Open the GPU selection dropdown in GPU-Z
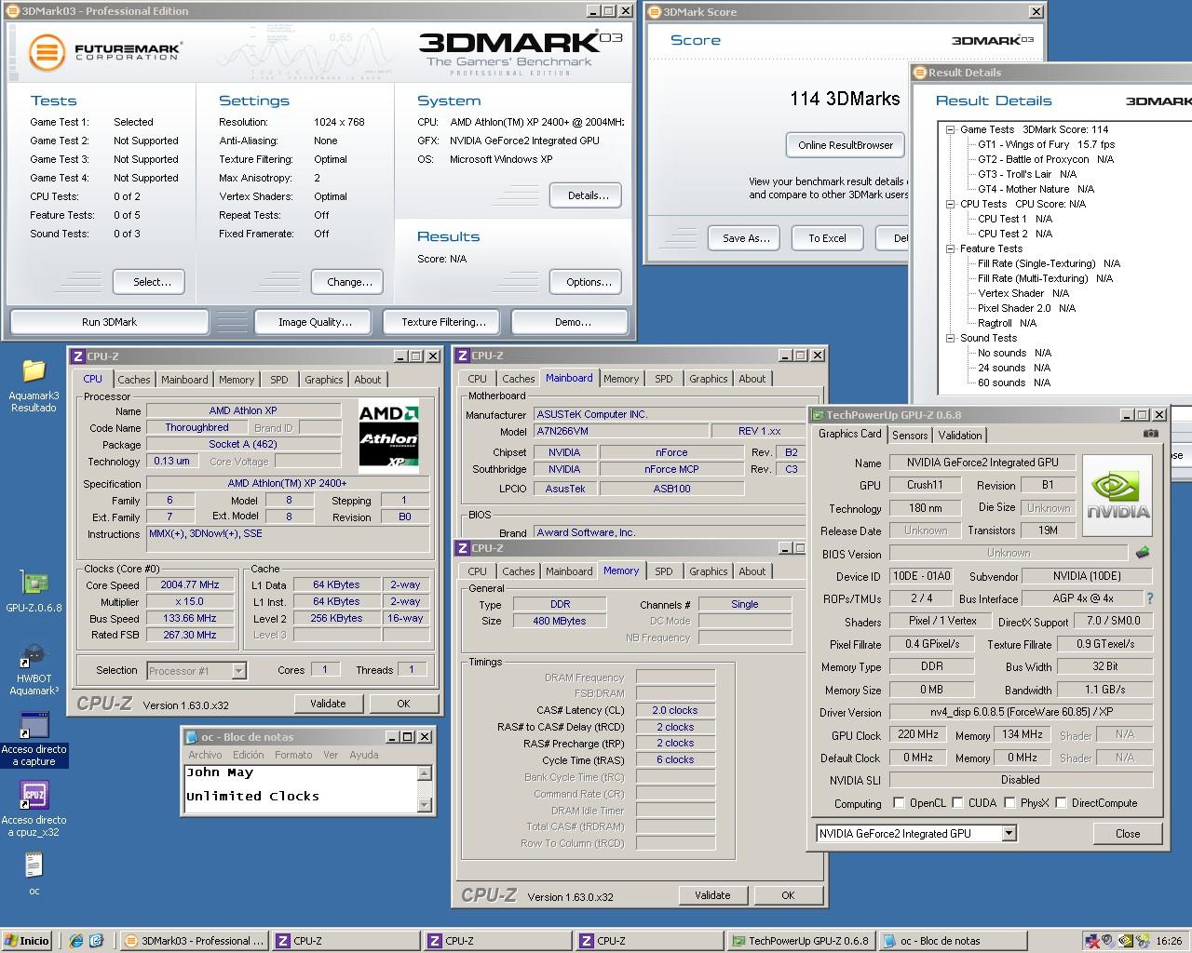 click(x=1009, y=834)
